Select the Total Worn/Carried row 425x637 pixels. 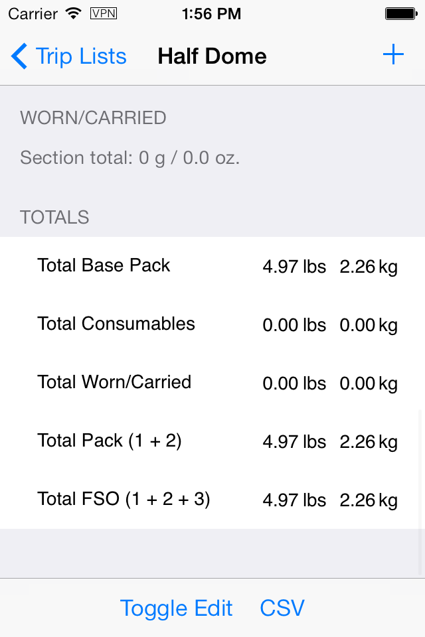click(212, 383)
